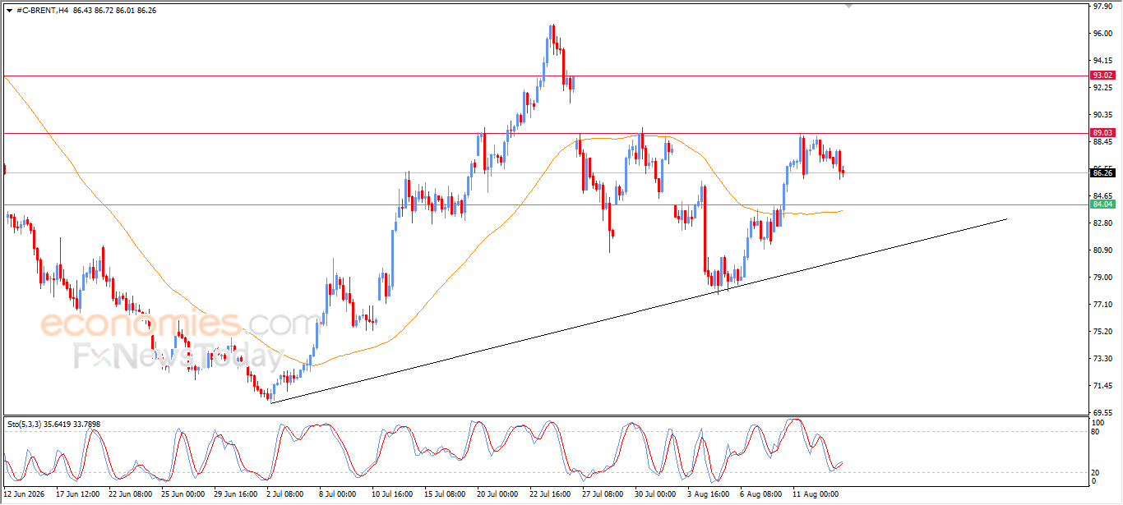This screenshot has width=1123, height=505.
Task: Click the 11 Aug 00:00 time label
Action: pos(815,494)
